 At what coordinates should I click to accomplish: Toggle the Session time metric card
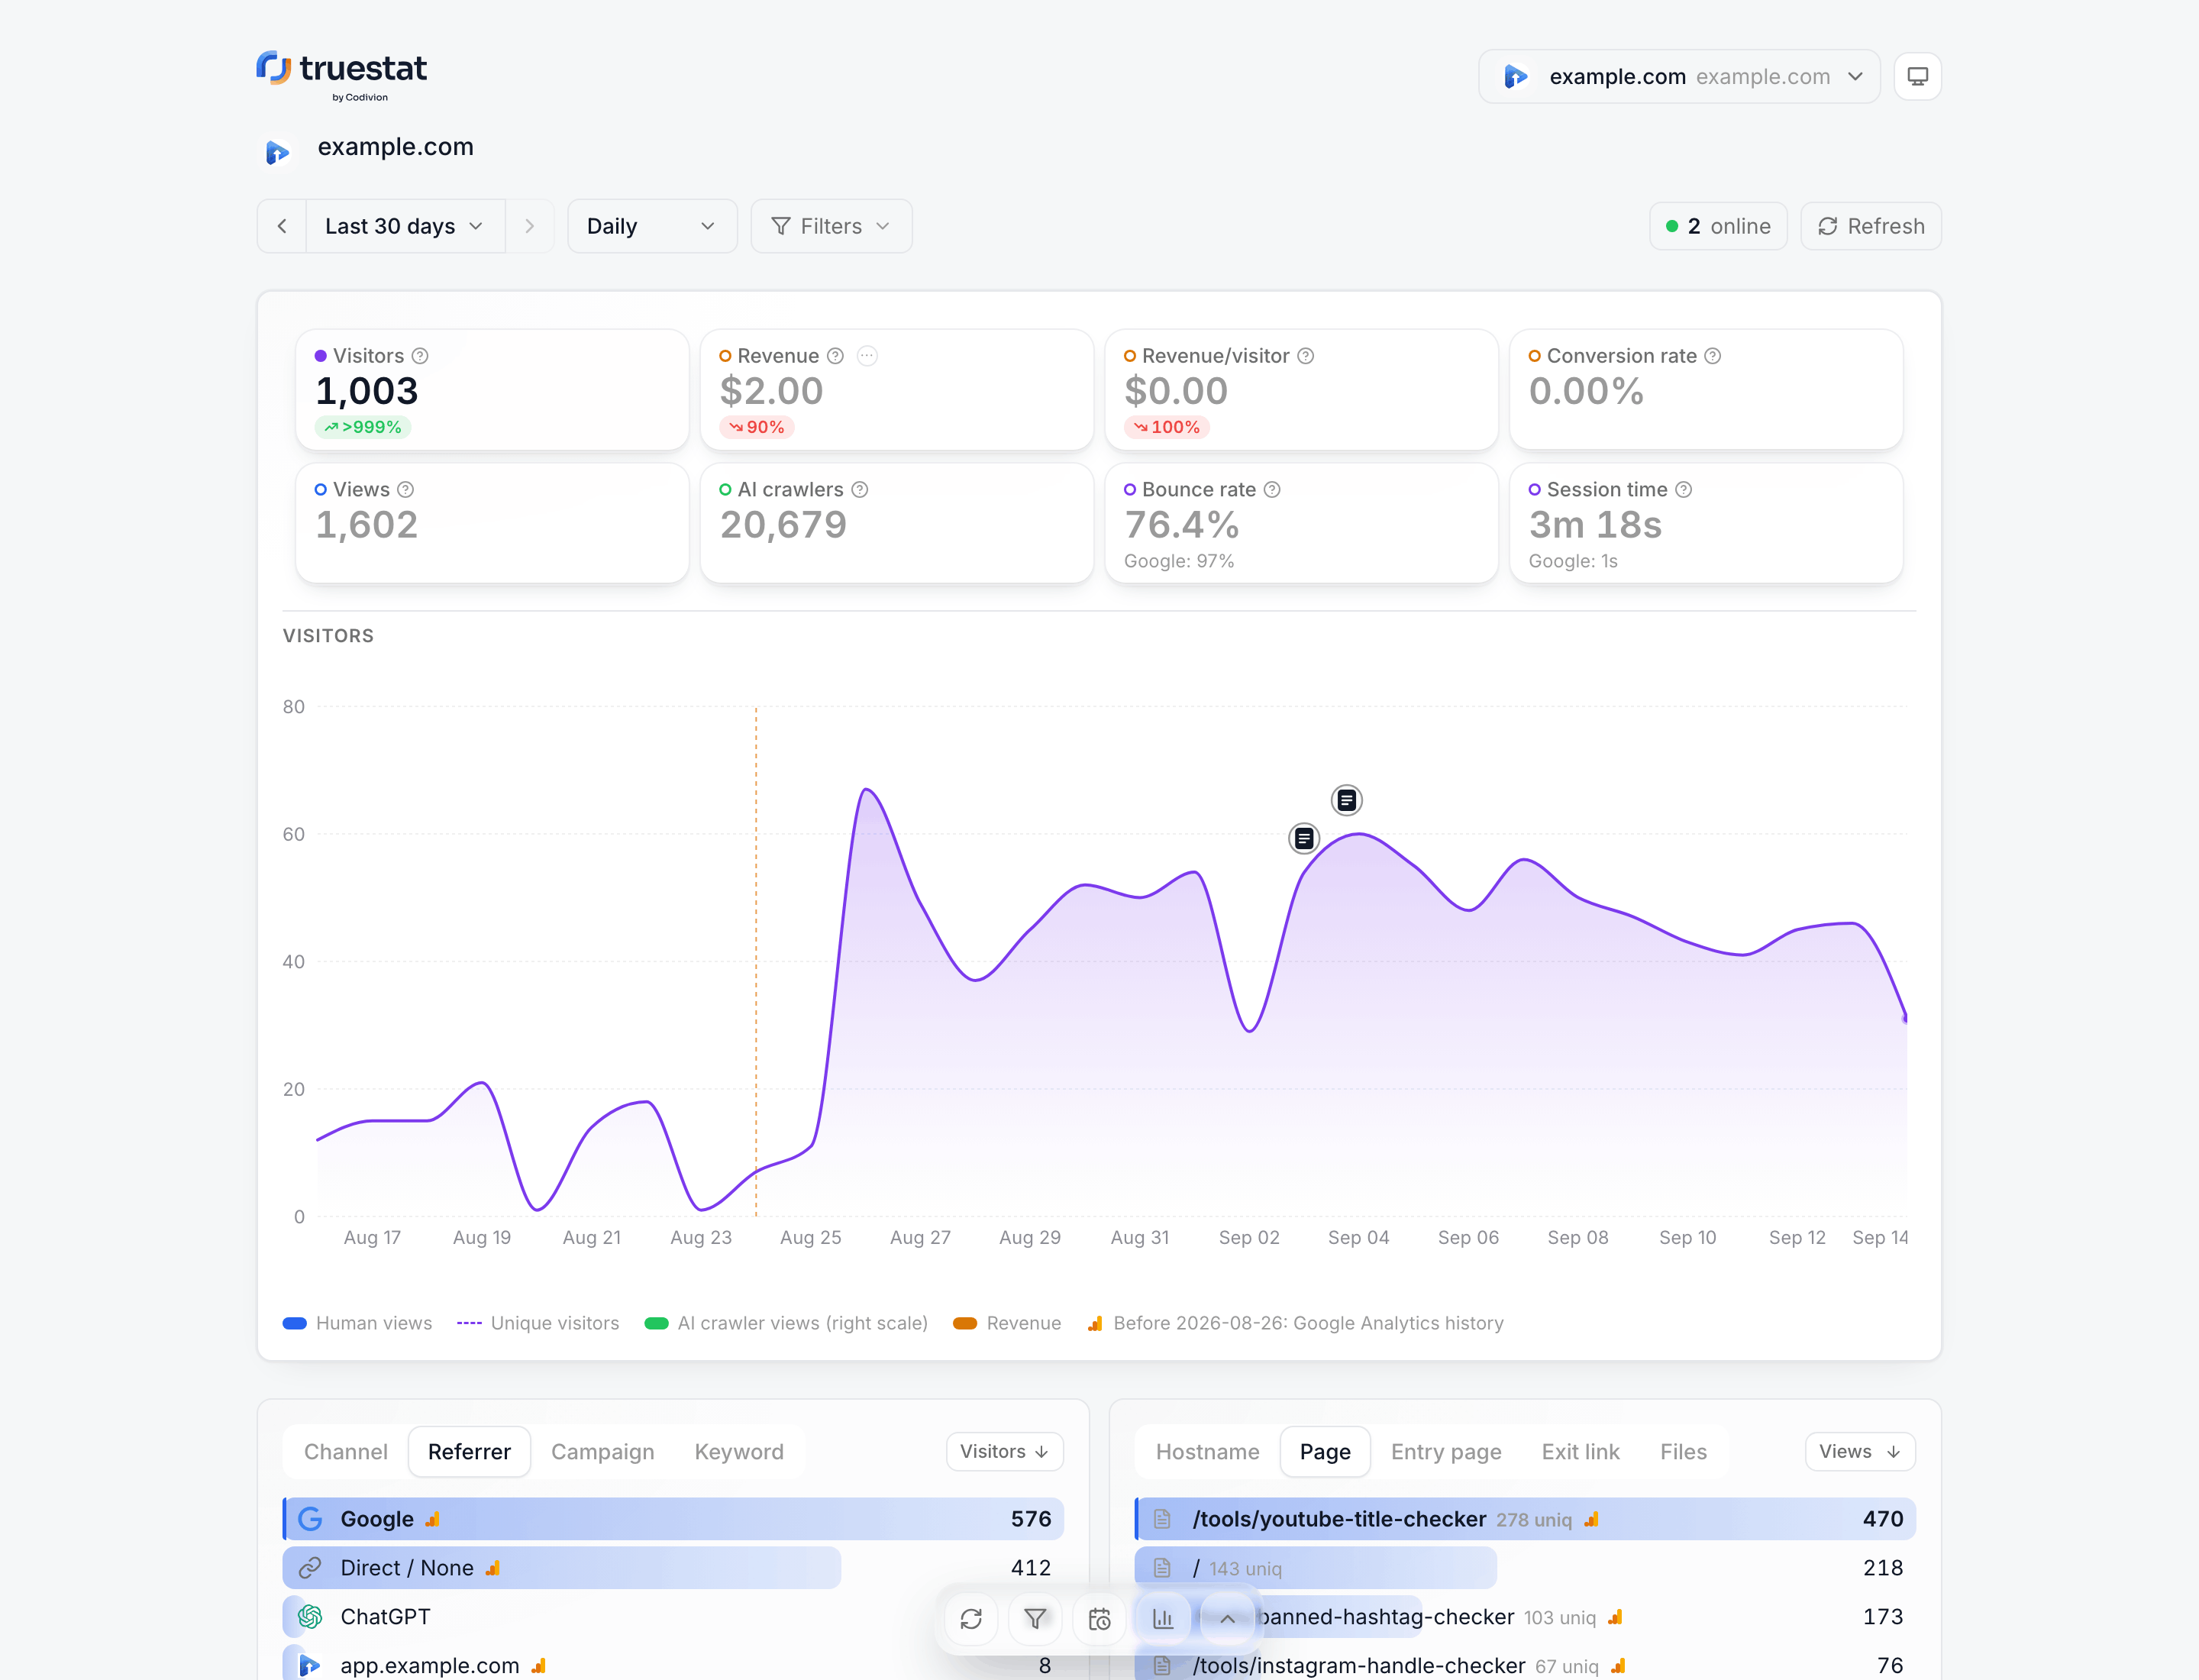click(x=1706, y=523)
